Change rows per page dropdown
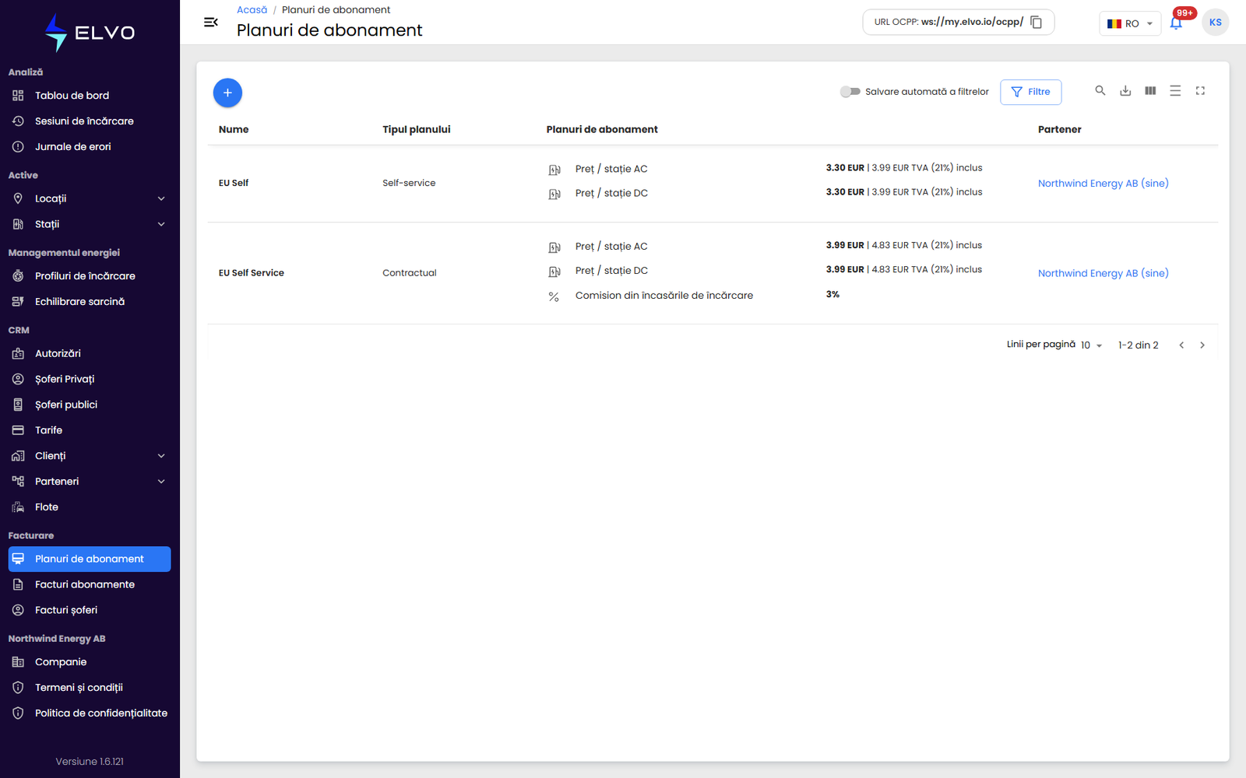 pyautogui.click(x=1091, y=345)
